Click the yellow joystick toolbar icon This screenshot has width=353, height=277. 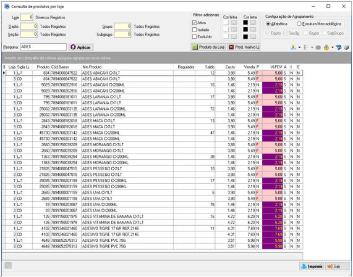[x=326, y=47]
